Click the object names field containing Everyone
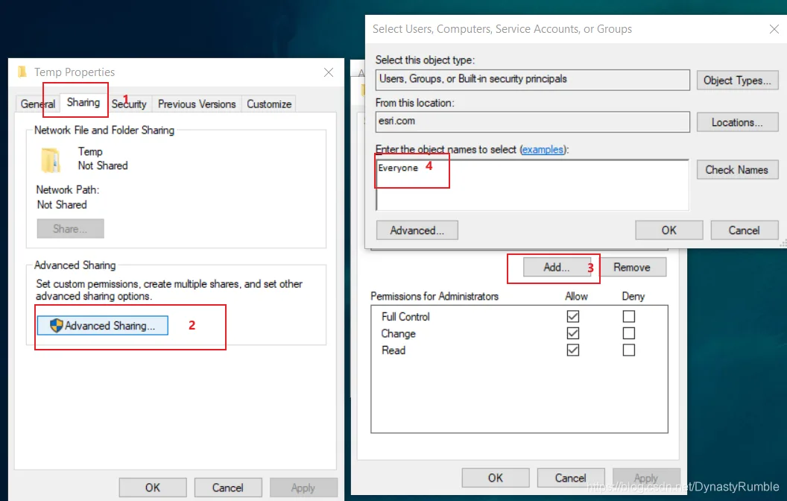The image size is (787, 501). tap(532, 185)
